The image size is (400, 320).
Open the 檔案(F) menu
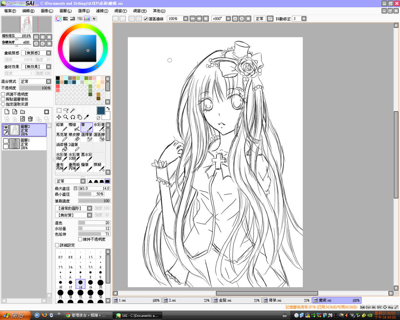[x=10, y=11]
